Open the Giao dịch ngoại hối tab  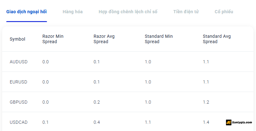[26, 12]
